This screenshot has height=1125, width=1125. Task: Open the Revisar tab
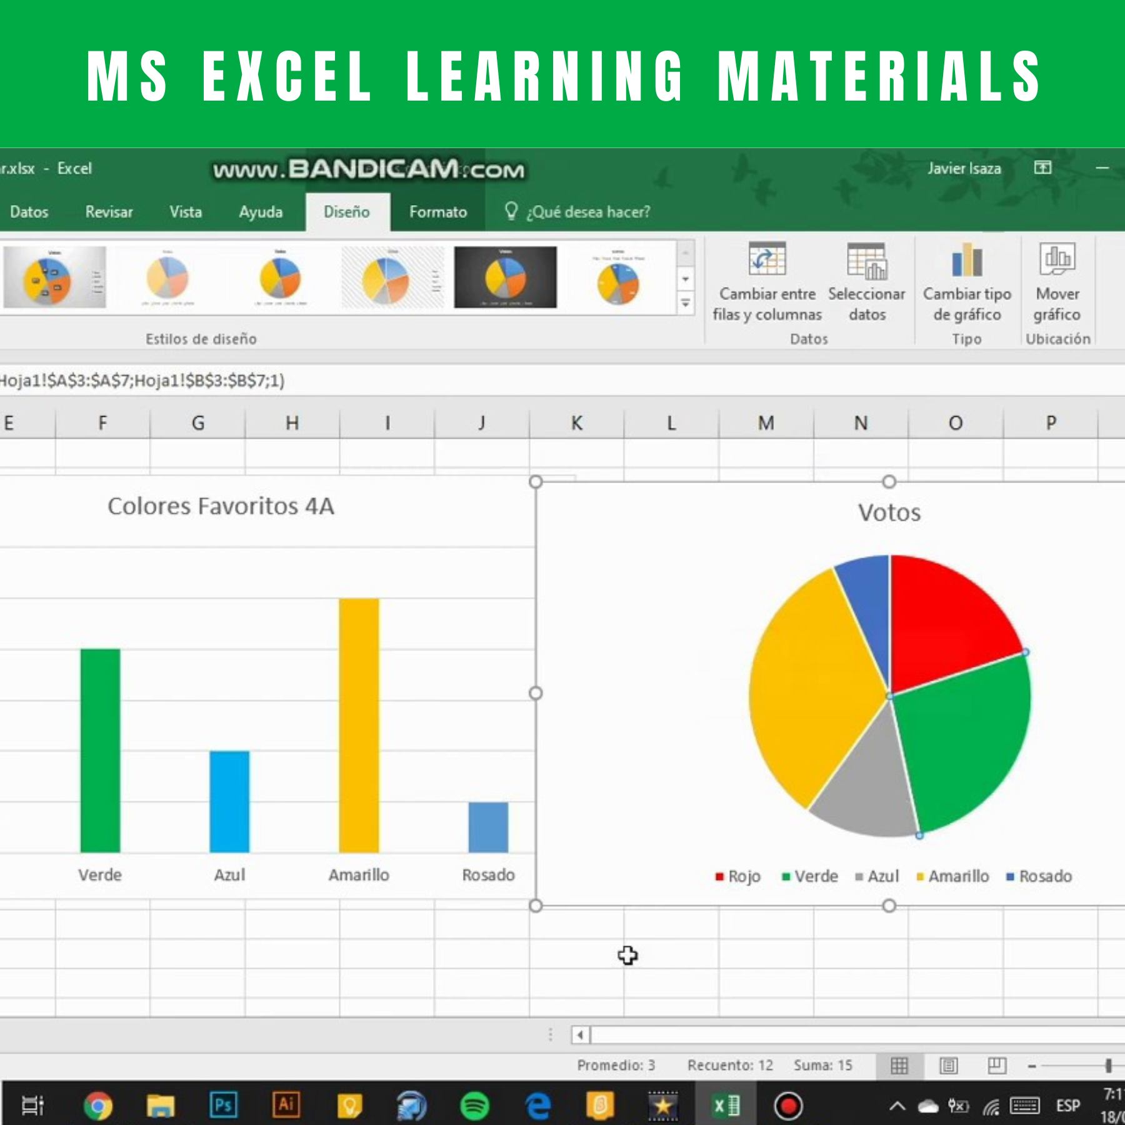point(109,212)
